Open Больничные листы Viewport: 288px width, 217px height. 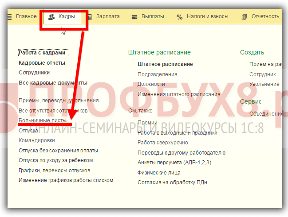(43, 120)
